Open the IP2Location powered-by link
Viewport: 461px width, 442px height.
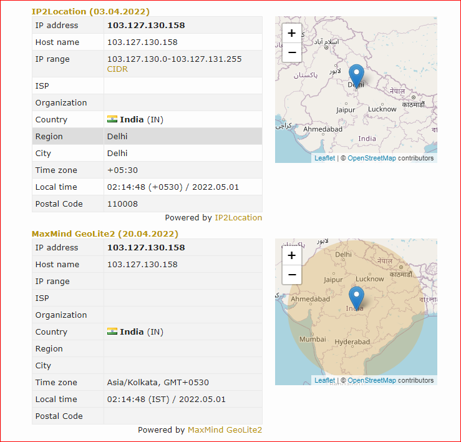tap(238, 218)
